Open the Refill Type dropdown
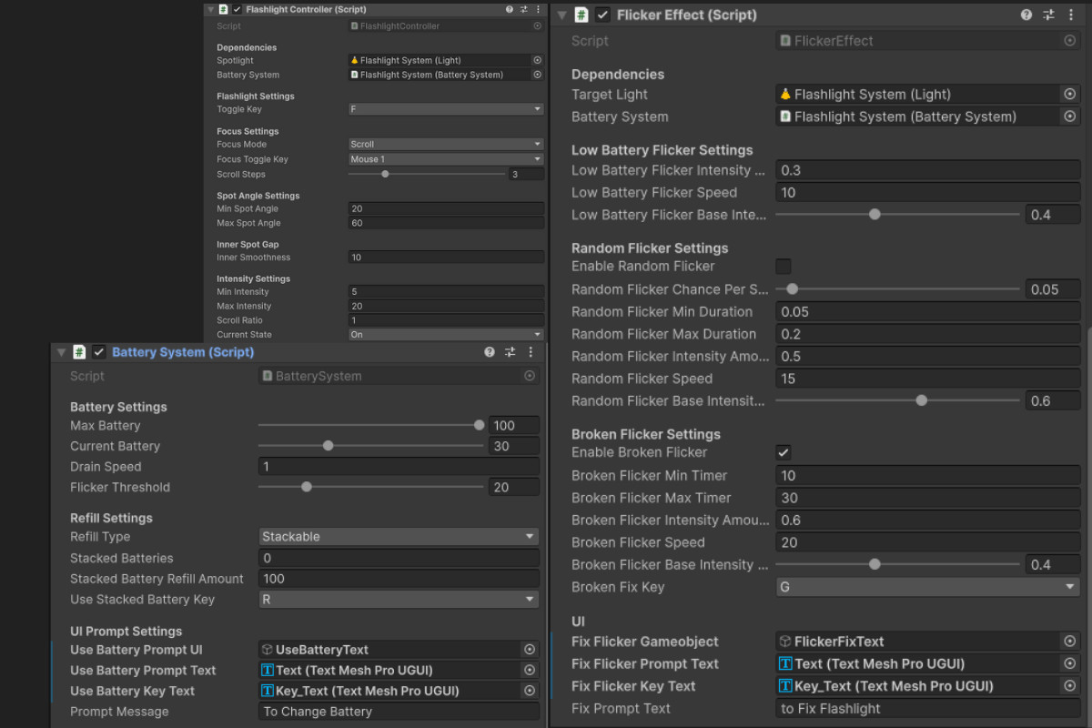This screenshot has width=1092, height=728. [x=399, y=537]
